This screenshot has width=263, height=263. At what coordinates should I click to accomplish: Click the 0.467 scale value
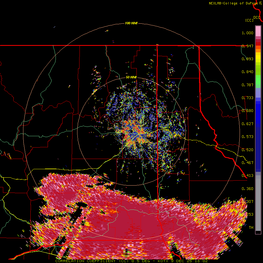248,162
